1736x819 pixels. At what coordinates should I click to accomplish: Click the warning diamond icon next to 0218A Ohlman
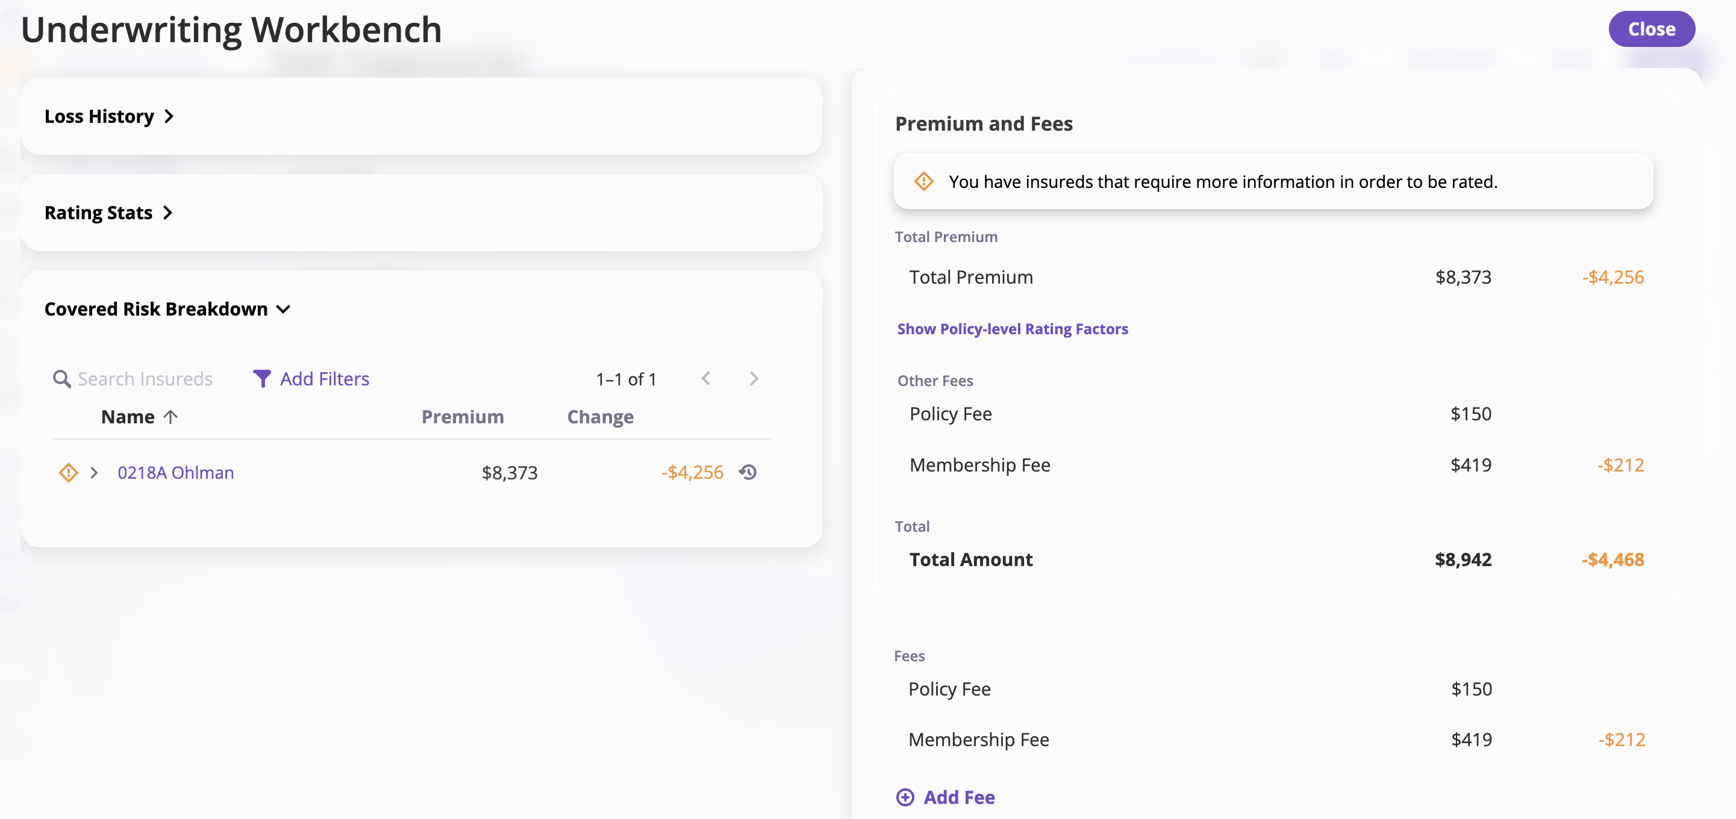[x=68, y=472]
